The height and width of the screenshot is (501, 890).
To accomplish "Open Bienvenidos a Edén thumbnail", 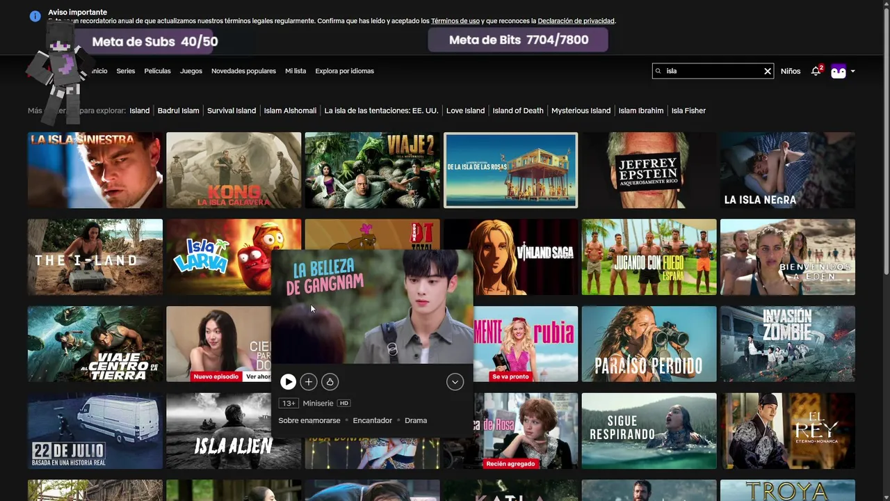I will click(788, 257).
